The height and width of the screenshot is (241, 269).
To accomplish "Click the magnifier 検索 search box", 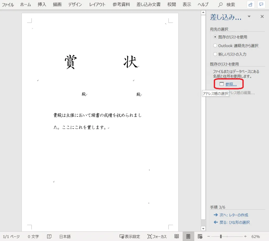I will 227,5.
